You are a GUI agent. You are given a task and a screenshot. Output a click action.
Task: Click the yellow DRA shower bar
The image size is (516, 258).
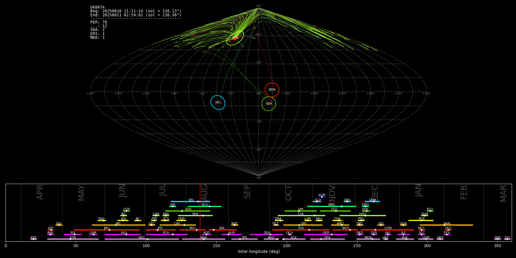coord(279,220)
